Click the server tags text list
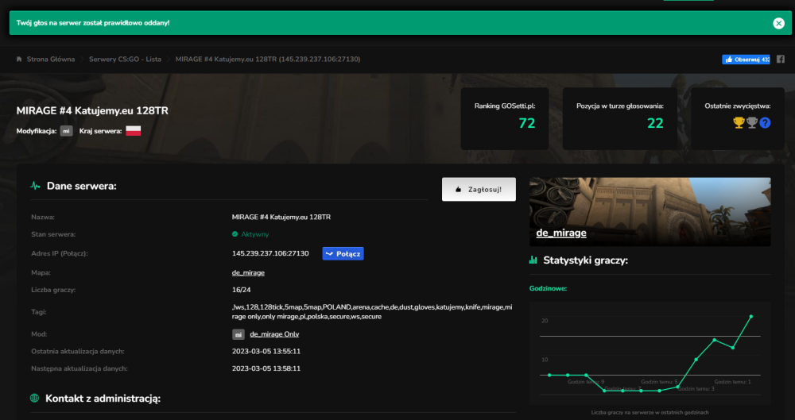Screen dimensions: 795x420 (371, 311)
